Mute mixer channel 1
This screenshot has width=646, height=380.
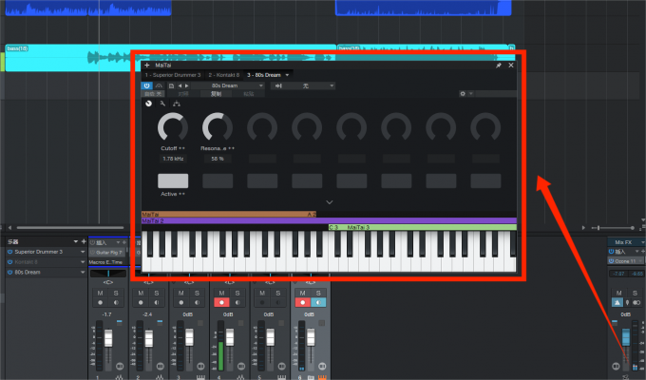click(x=101, y=294)
